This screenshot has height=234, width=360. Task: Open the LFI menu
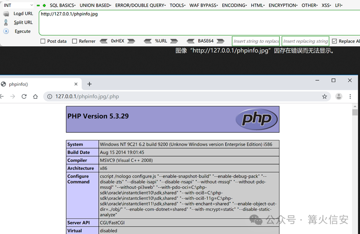[339, 5]
